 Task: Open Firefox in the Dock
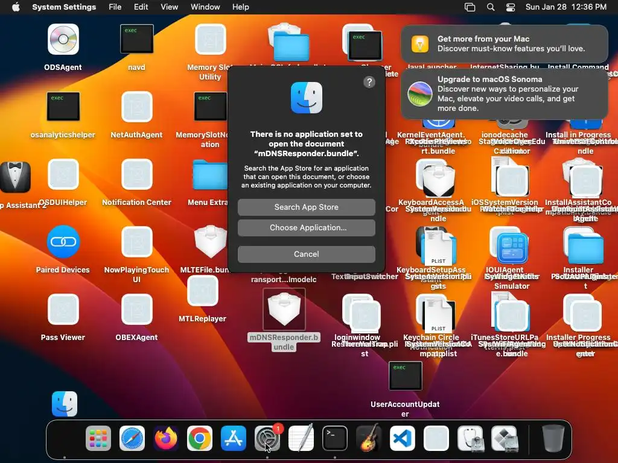(166, 438)
